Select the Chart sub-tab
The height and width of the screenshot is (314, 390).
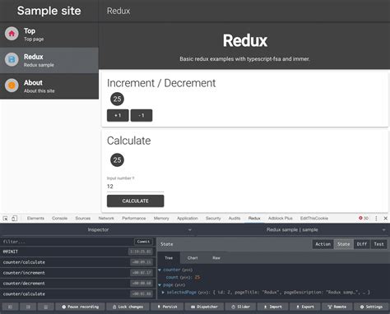click(193, 258)
